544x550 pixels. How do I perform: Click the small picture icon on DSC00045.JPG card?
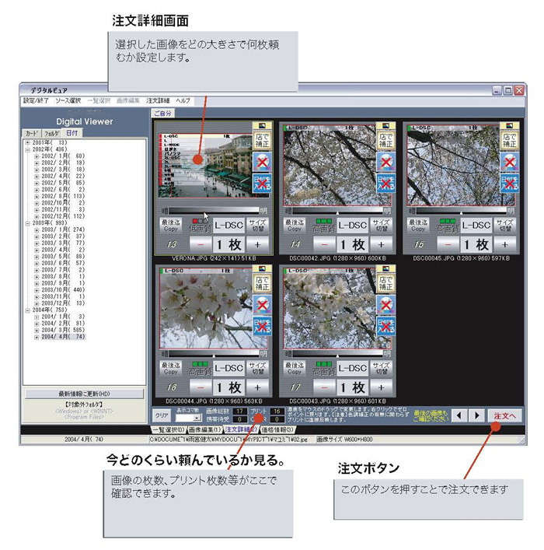509,125
